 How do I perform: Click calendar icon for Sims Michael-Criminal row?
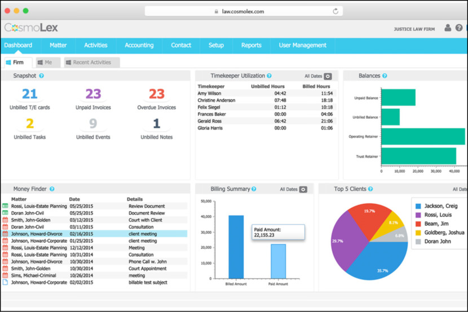[x=5, y=275]
